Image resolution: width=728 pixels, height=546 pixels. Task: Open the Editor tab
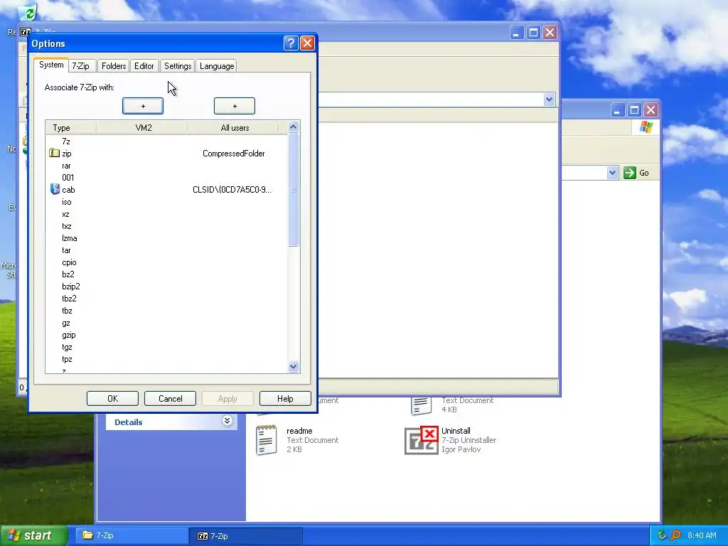(144, 66)
